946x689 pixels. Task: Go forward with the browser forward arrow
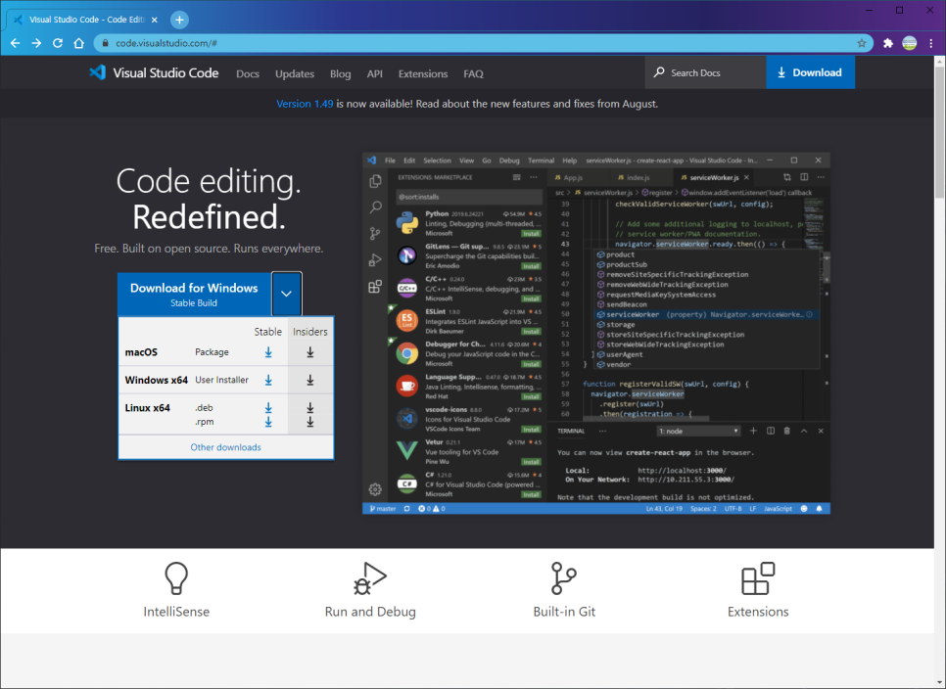coord(36,43)
